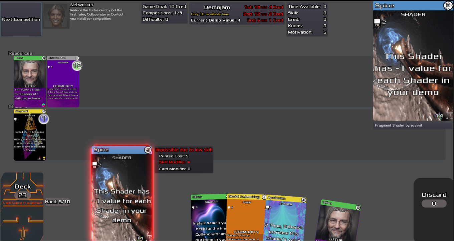Click the multicolor badge icon on Resources Difios card
The image size is (454, 241).
pos(43,105)
